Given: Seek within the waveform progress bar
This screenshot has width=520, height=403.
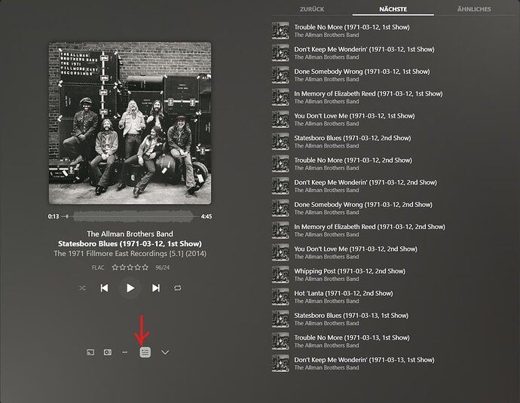Looking at the screenshot, I should [x=130, y=216].
